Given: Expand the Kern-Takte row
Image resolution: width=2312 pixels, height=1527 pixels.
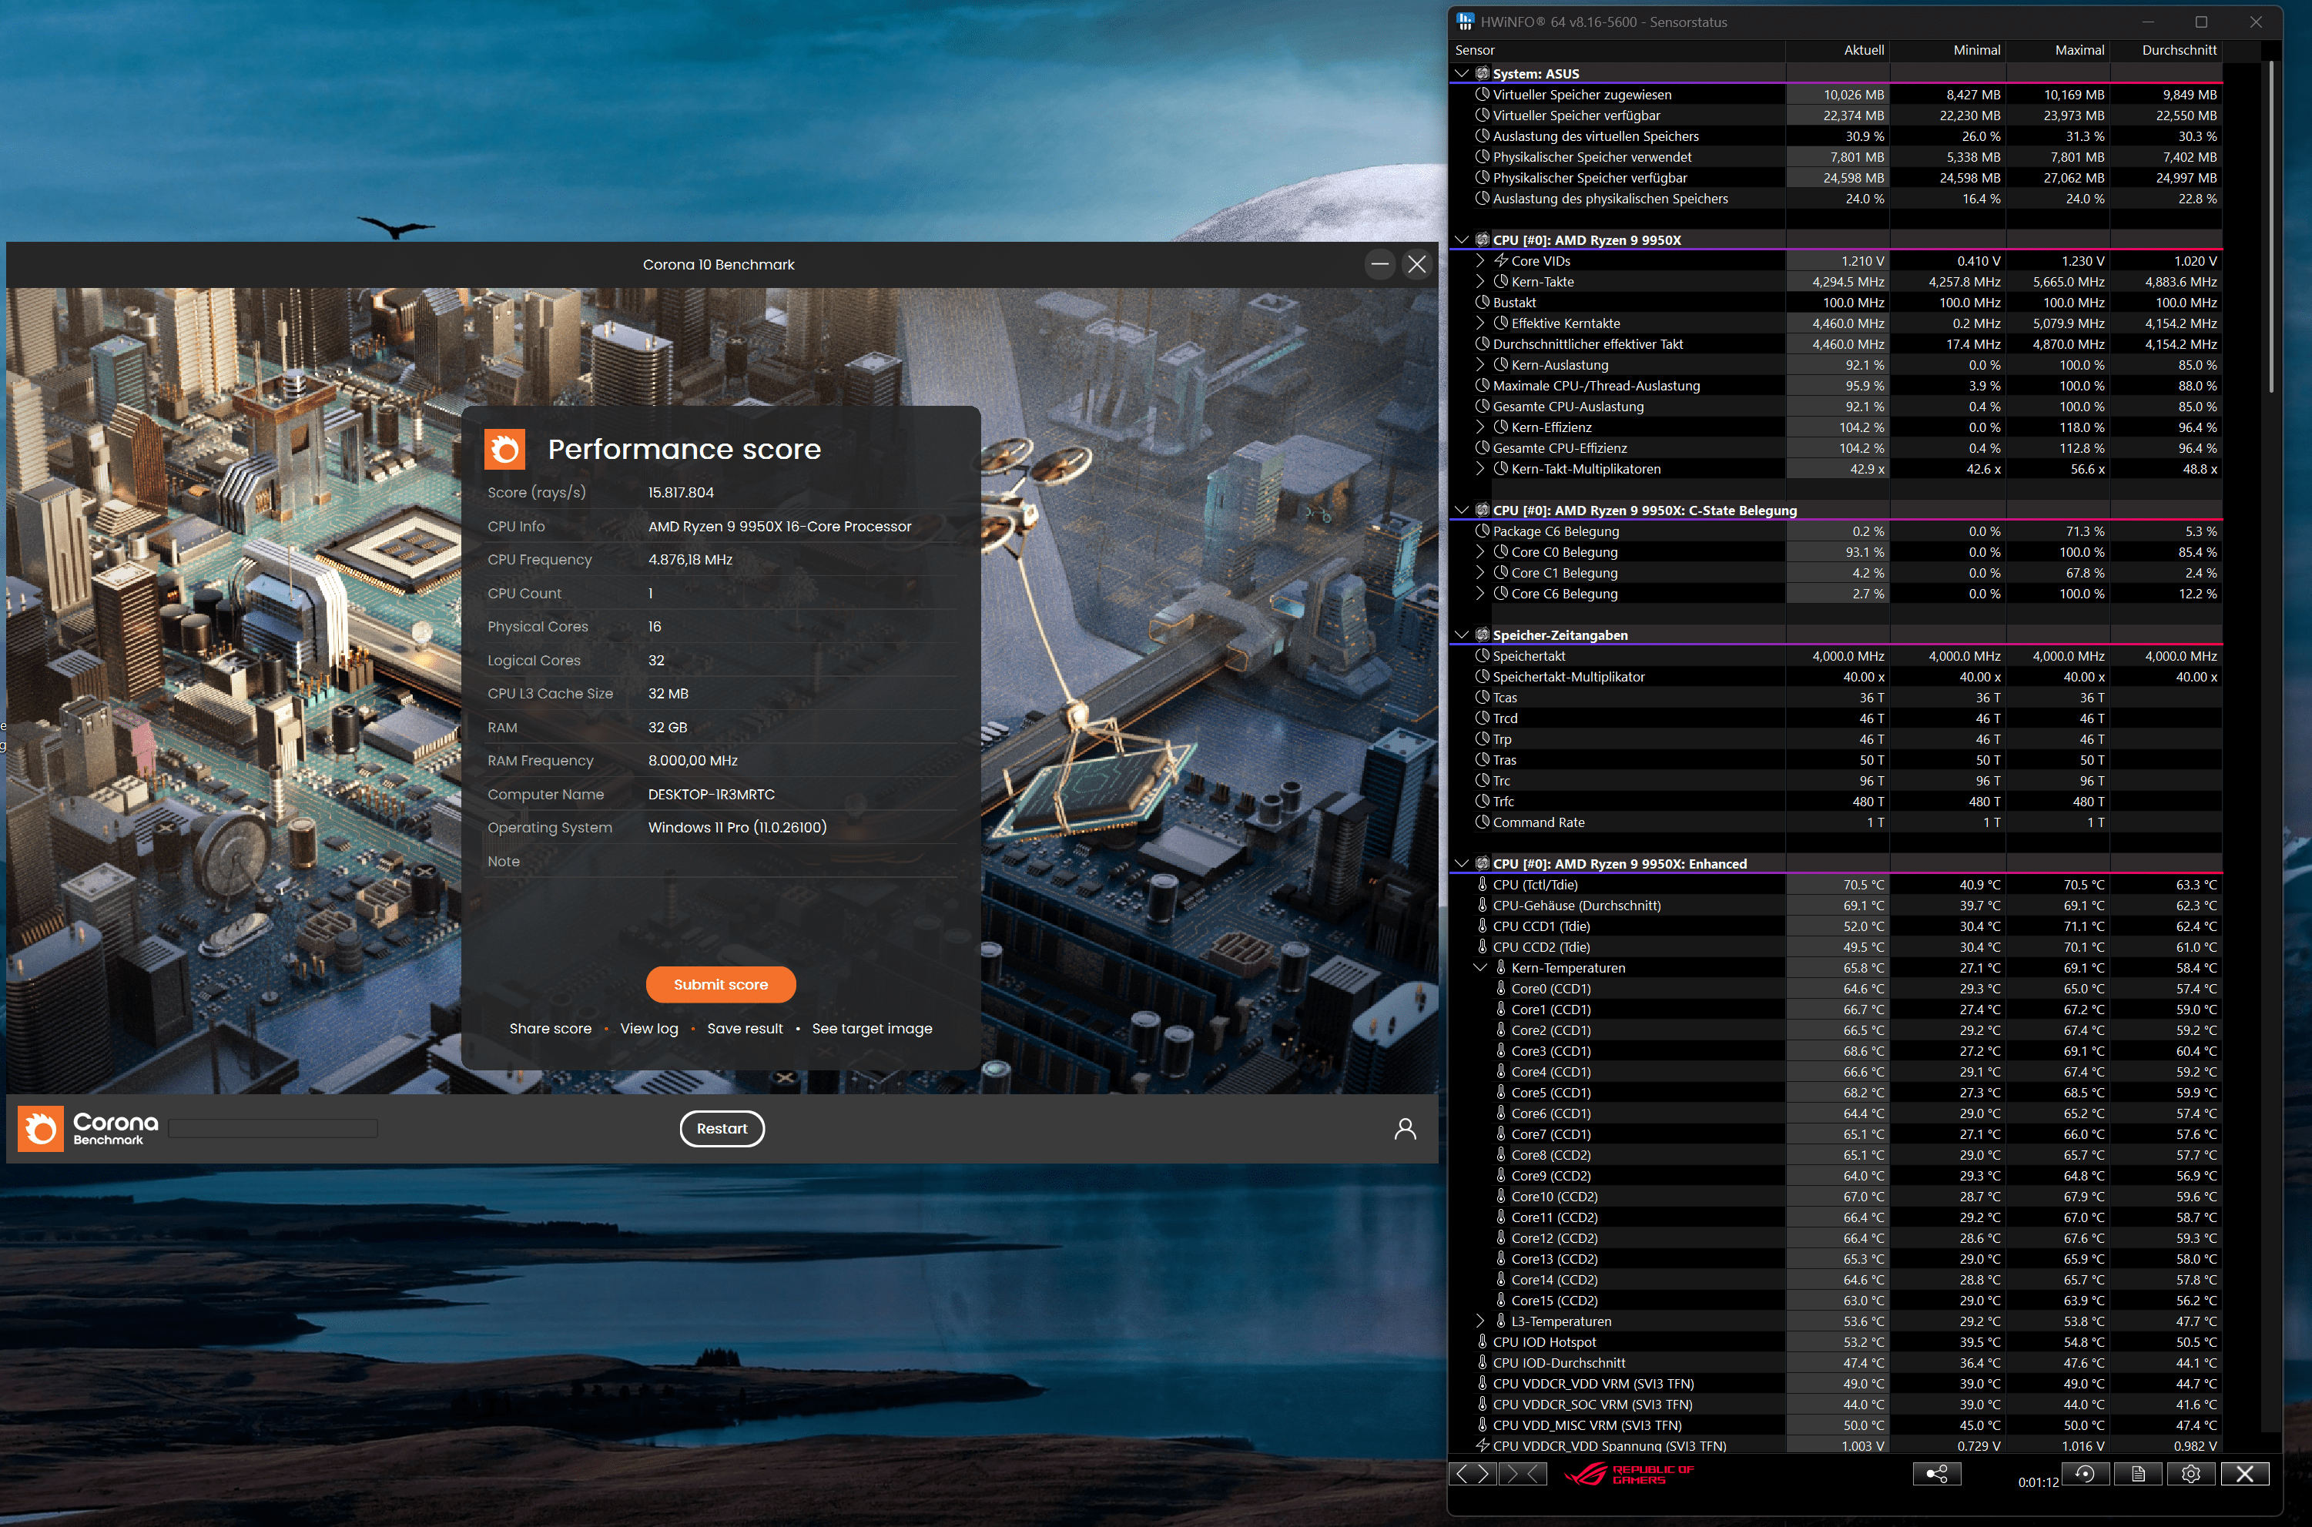Looking at the screenshot, I should pyautogui.click(x=1480, y=281).
